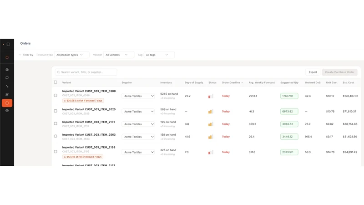Click the Export button

pyautogui.click(x=313, y=72)
